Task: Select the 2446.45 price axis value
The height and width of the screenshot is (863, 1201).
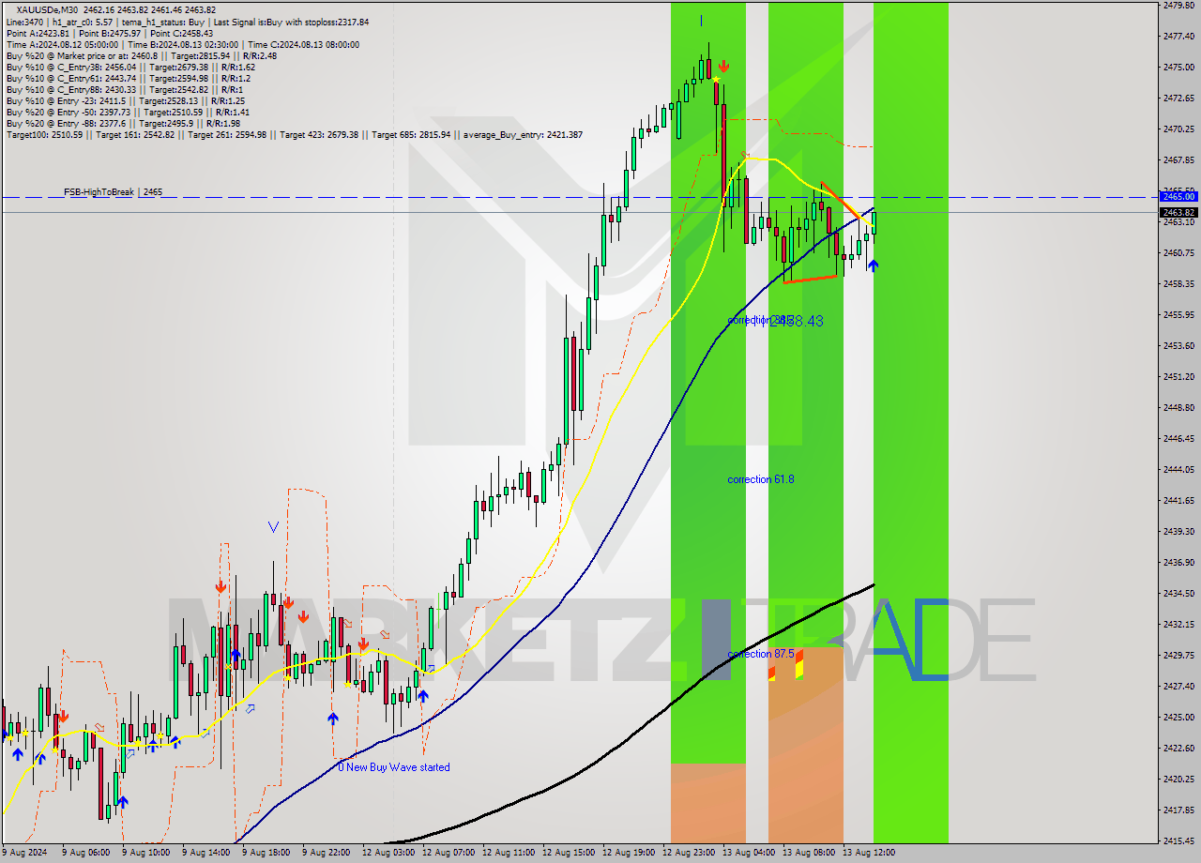Action: point(1178,438)
